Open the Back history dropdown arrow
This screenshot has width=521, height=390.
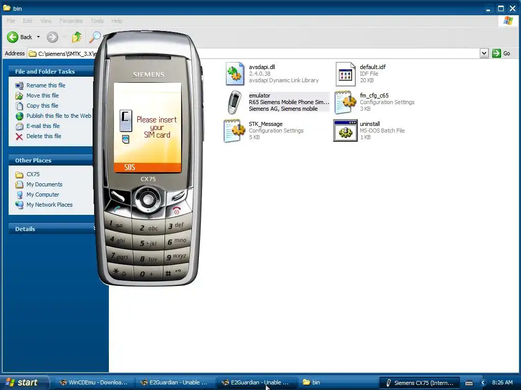(38, 37)
